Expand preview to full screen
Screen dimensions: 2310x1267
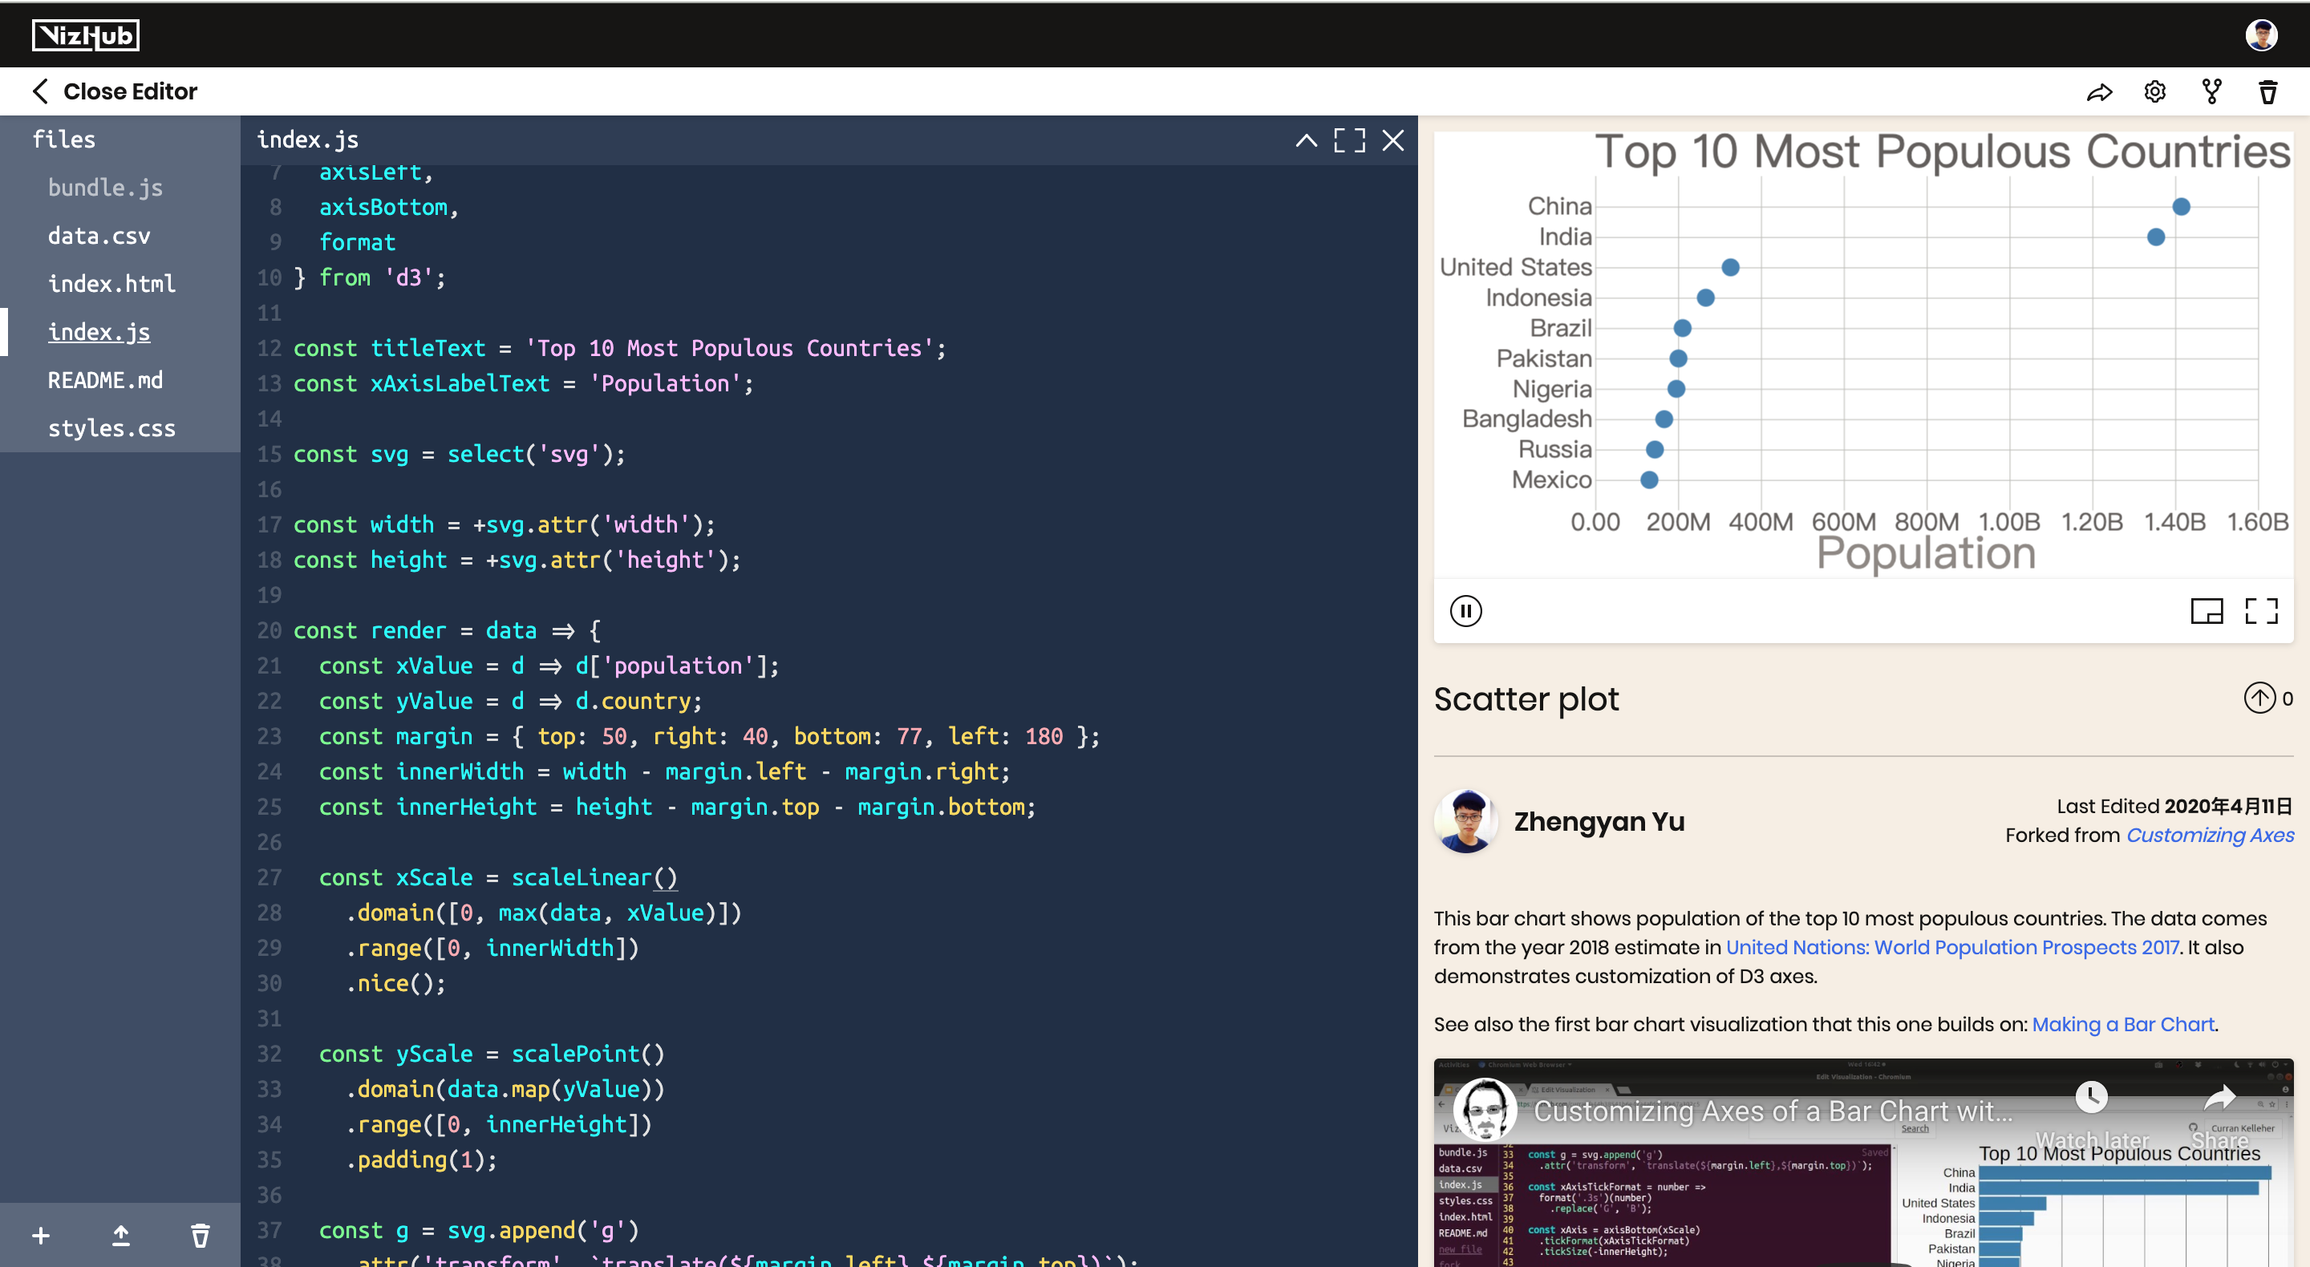2262,612
